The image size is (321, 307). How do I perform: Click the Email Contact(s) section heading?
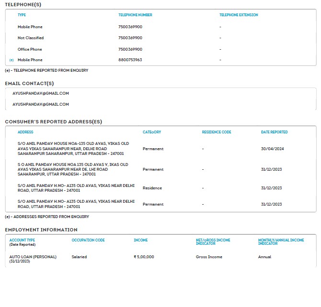[29, 83]
